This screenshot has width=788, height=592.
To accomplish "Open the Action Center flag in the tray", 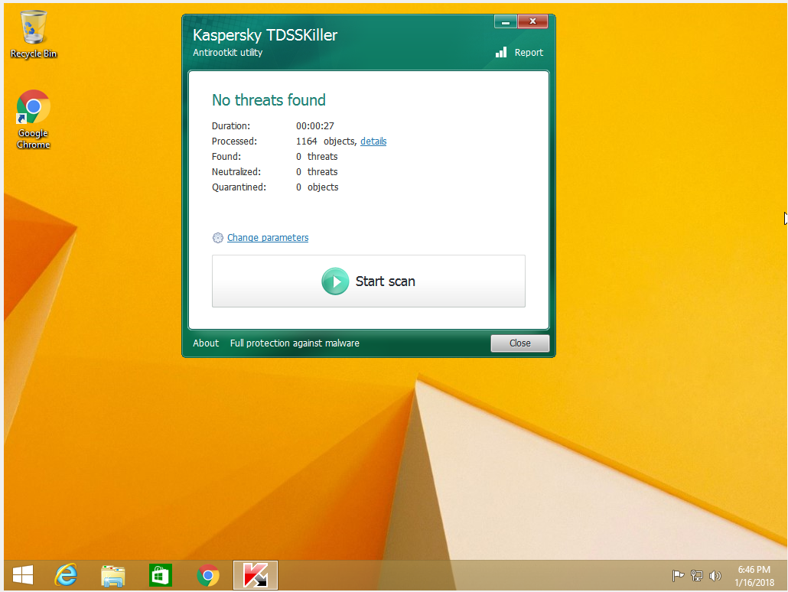I will [678, 575].
